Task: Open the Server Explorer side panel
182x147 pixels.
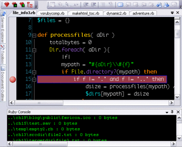Action: click(3, 27)
